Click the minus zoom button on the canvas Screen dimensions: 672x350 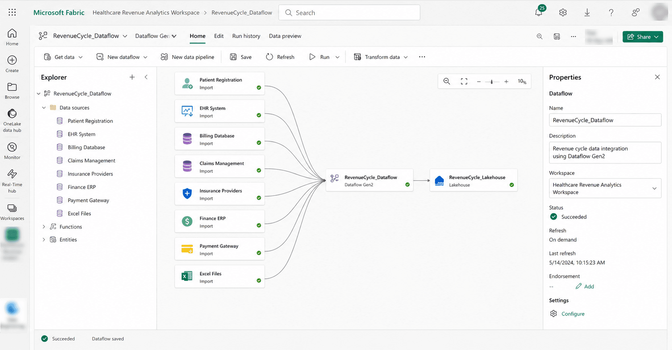tap(479, 82)
